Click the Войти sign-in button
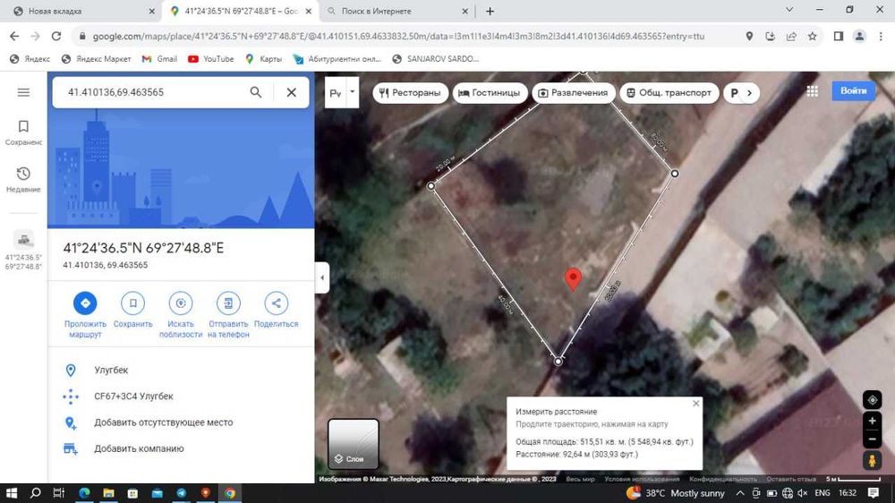The width and height of the screenshot is (895, 503). click(x=853, y=90)
